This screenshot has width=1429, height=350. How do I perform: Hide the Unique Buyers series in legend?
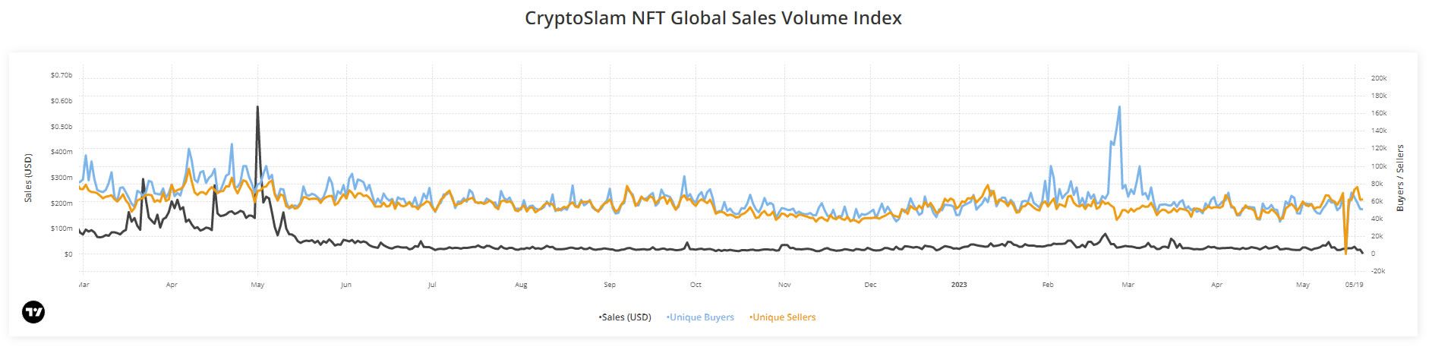[700, 317]
